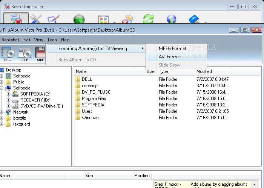Click the SAVE floppy disk icon
264x188 pixels.
point(40,54)
